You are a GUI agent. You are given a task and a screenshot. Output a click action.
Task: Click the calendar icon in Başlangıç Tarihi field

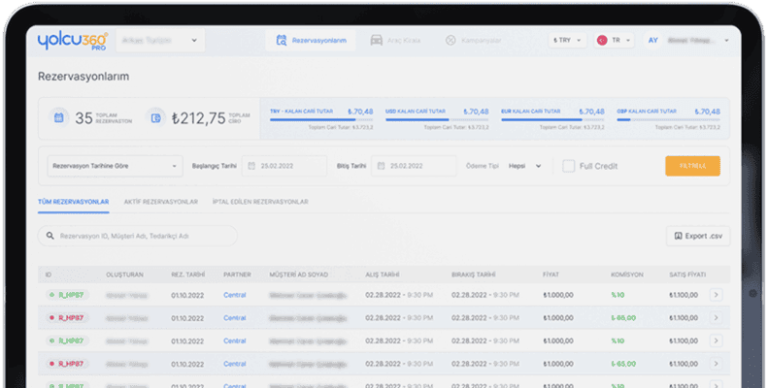point(251,166)
